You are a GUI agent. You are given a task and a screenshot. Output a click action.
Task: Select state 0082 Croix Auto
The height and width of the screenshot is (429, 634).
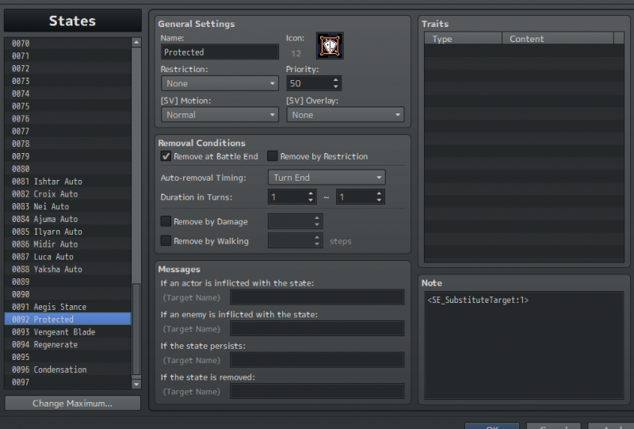pyautogui.click(x=67, y=193)
